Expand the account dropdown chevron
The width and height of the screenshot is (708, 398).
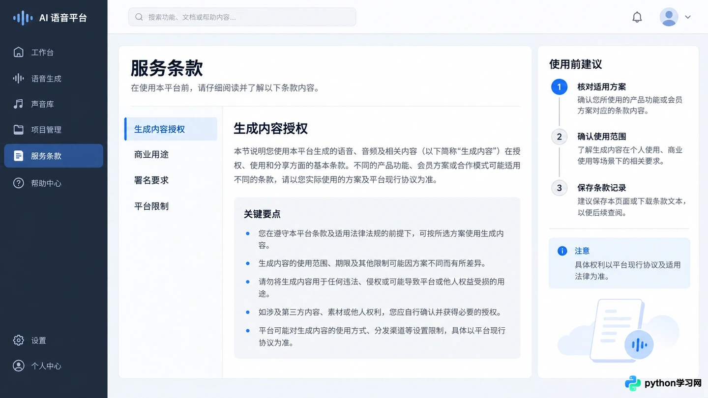[x=688, y=17]
